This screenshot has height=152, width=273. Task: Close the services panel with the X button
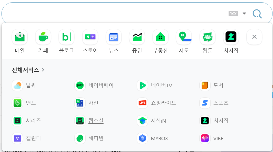click(254, 37)
